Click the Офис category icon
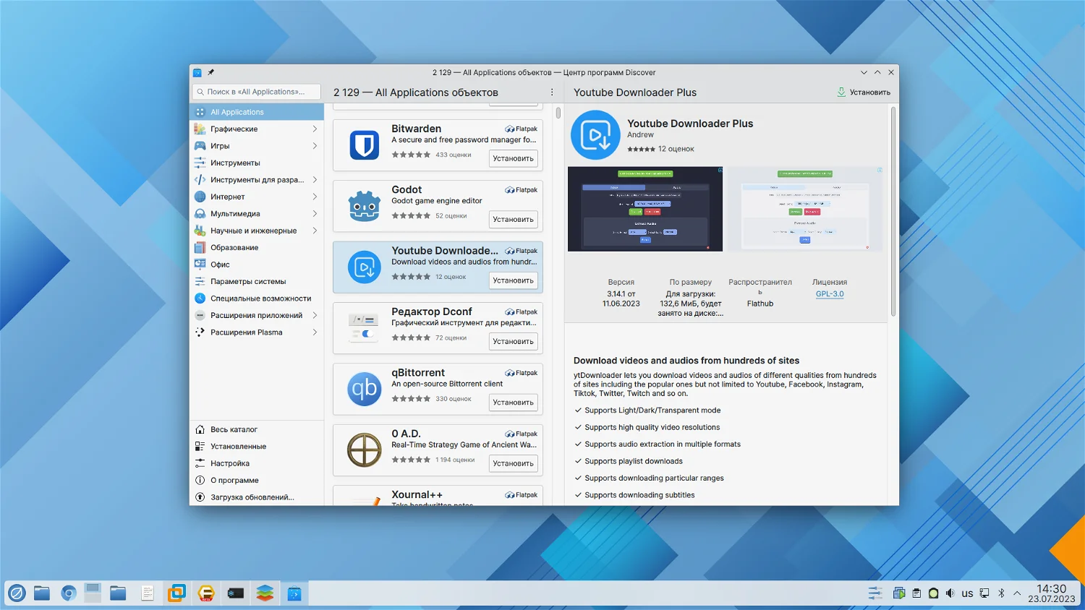This screenshot has width=1085, height=610. 200,265
